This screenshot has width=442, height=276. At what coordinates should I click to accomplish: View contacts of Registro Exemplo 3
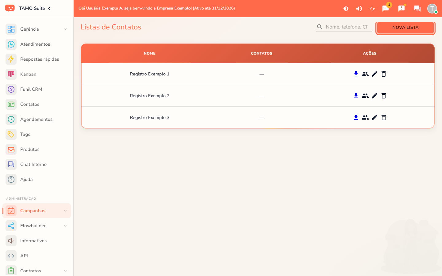[365, 117]
